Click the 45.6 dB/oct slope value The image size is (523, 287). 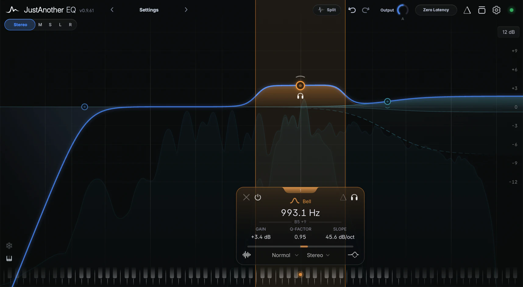(x=340, y=237)
